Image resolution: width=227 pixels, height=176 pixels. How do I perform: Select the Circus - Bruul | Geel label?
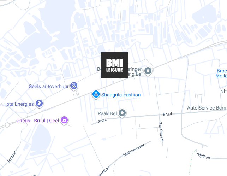(x=37, y=121)
